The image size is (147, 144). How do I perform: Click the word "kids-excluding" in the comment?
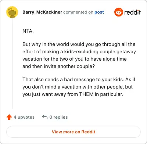pyautogui.click(x=81, y=51)
